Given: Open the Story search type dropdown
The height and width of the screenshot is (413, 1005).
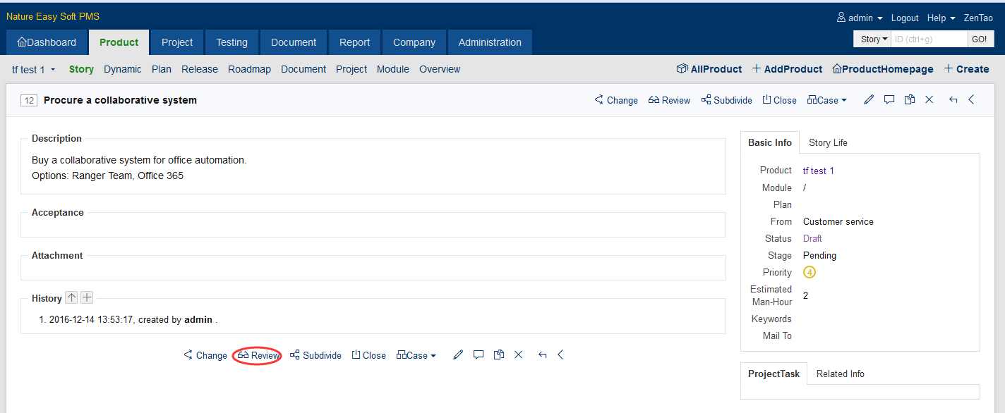Looking at the screenshot, I should pos(873,39).
